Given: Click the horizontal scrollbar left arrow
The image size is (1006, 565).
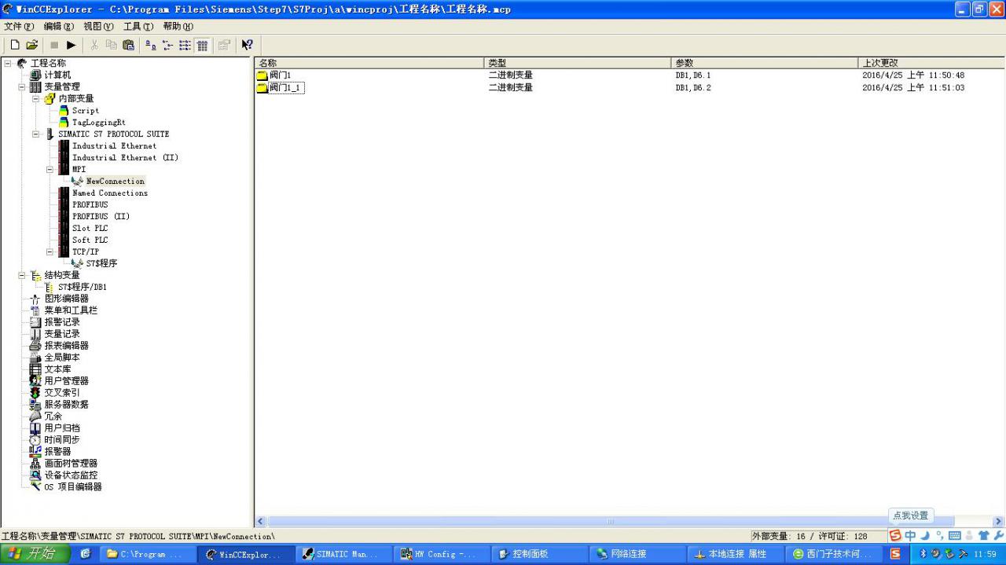Looking at the screenshot, I should pos(261,522).
